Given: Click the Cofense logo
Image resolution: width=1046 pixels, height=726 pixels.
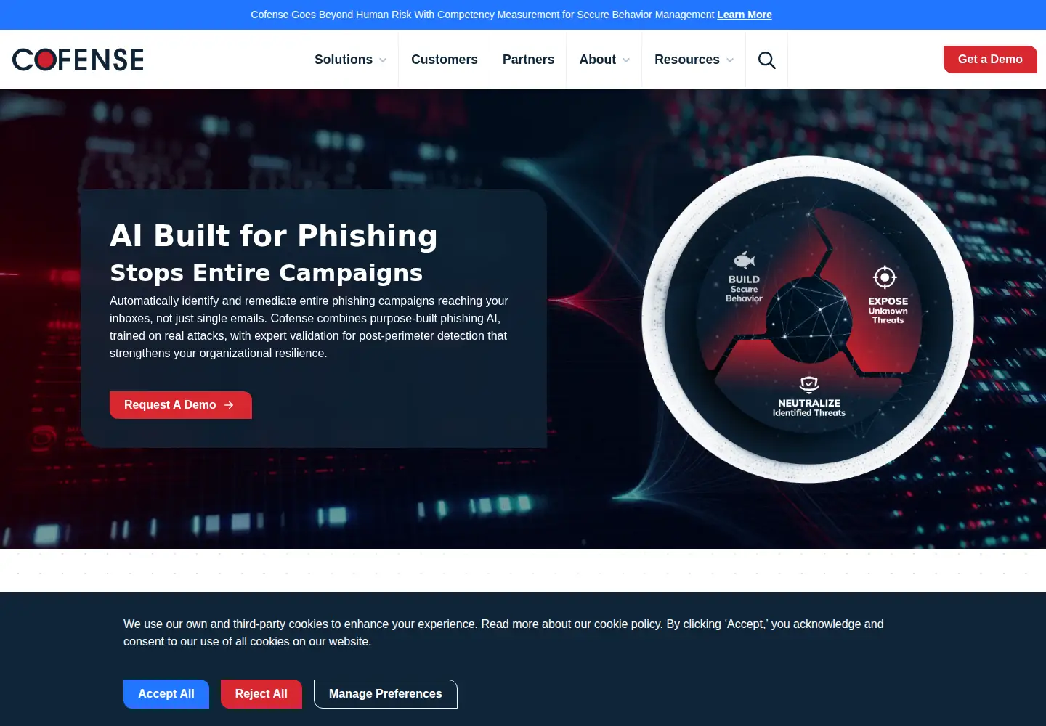Looking at the screenshot, I should [78, 60].
